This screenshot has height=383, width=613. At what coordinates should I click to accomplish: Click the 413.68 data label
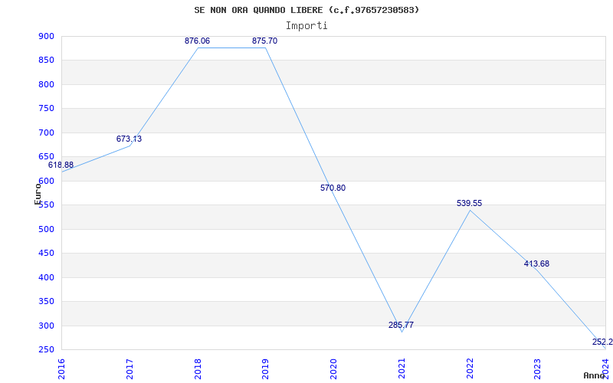click(537, 264)
